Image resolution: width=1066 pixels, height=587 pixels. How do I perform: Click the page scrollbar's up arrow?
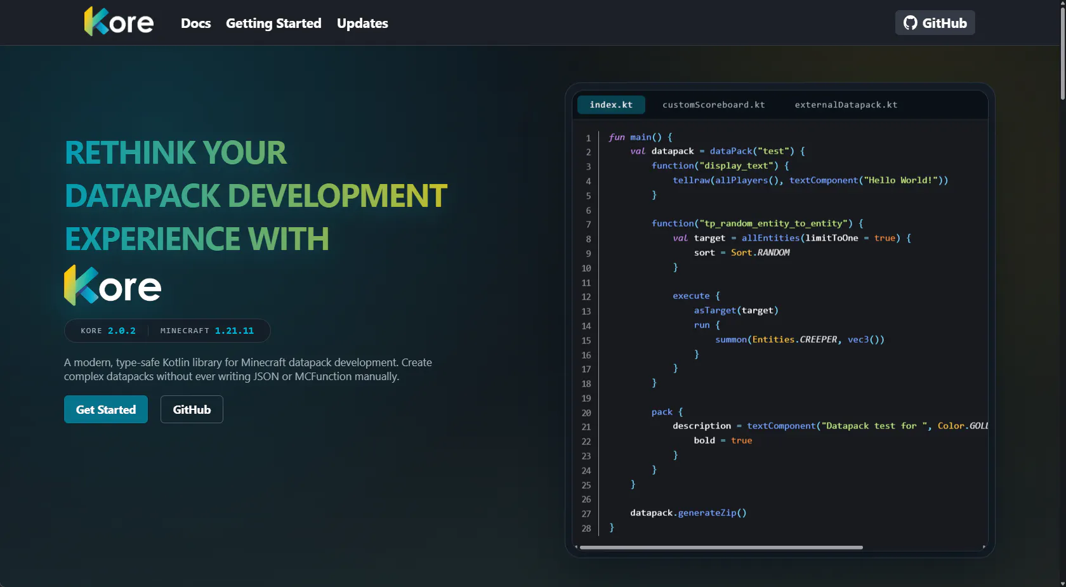[x=1062, y=4]
